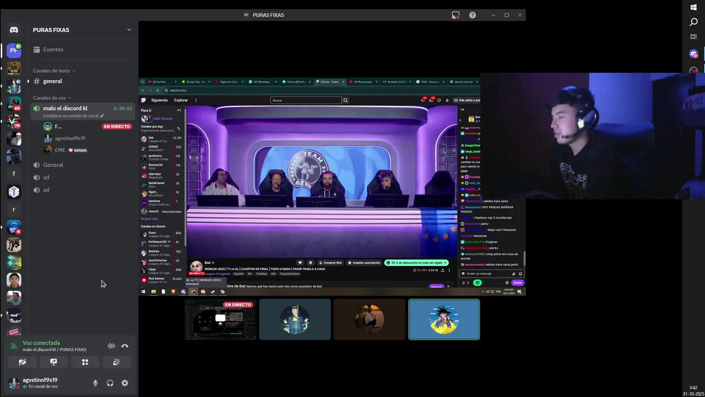Select the teal avatar participant tile

point(295,319)
